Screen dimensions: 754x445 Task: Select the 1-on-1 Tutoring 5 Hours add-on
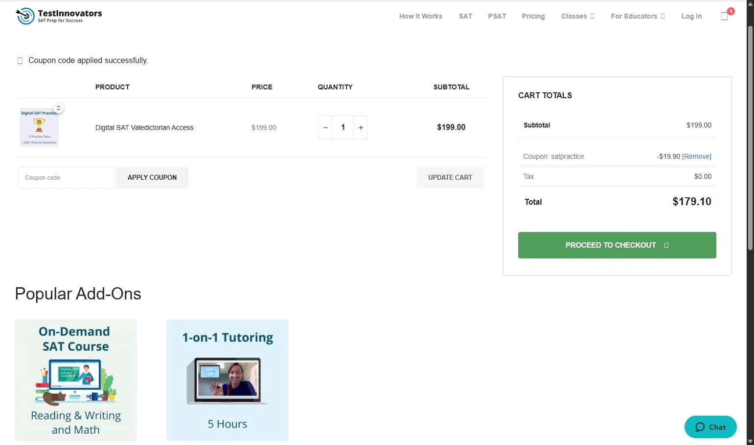[x=228, y=380]
